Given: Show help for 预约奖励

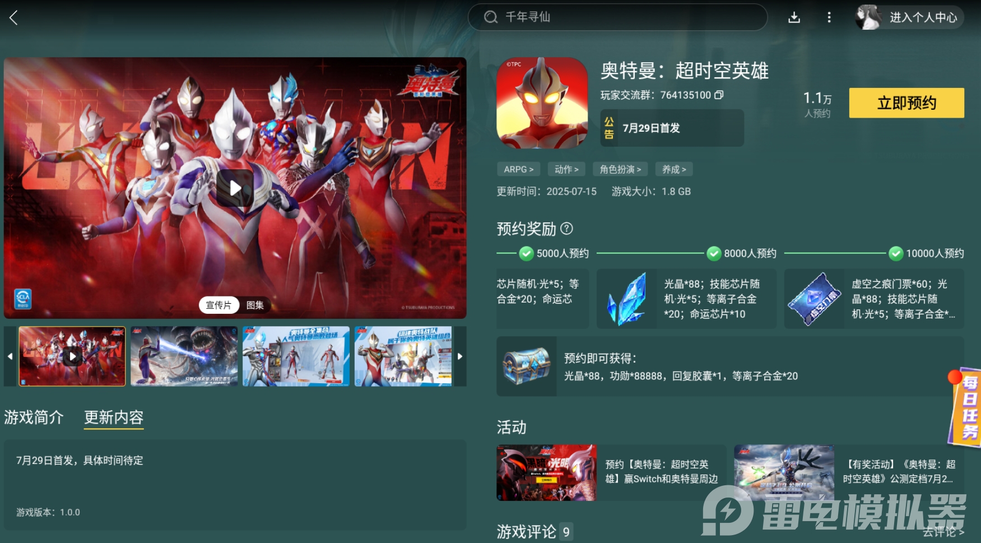Looking at the screenshot, I should click(567, 229).
